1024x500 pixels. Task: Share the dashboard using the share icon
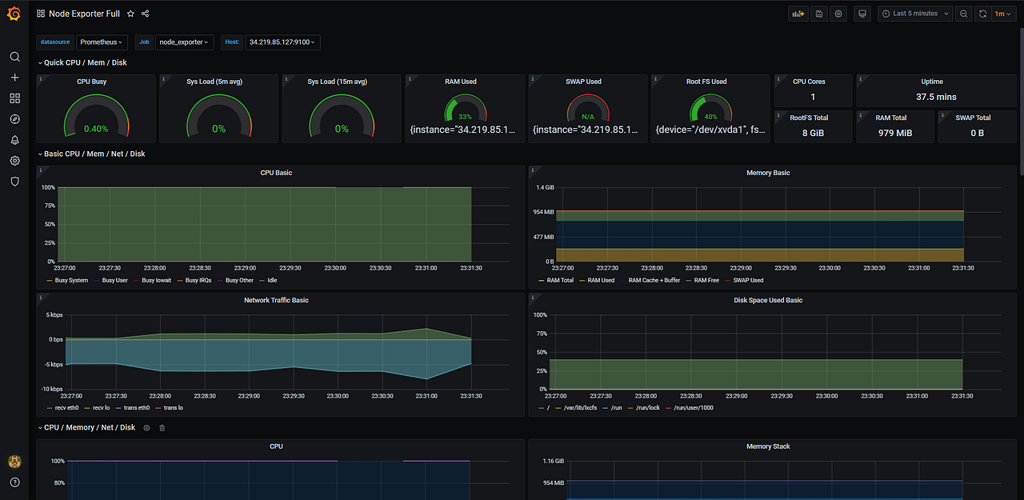pyautogui.click(x=145, y=14)
